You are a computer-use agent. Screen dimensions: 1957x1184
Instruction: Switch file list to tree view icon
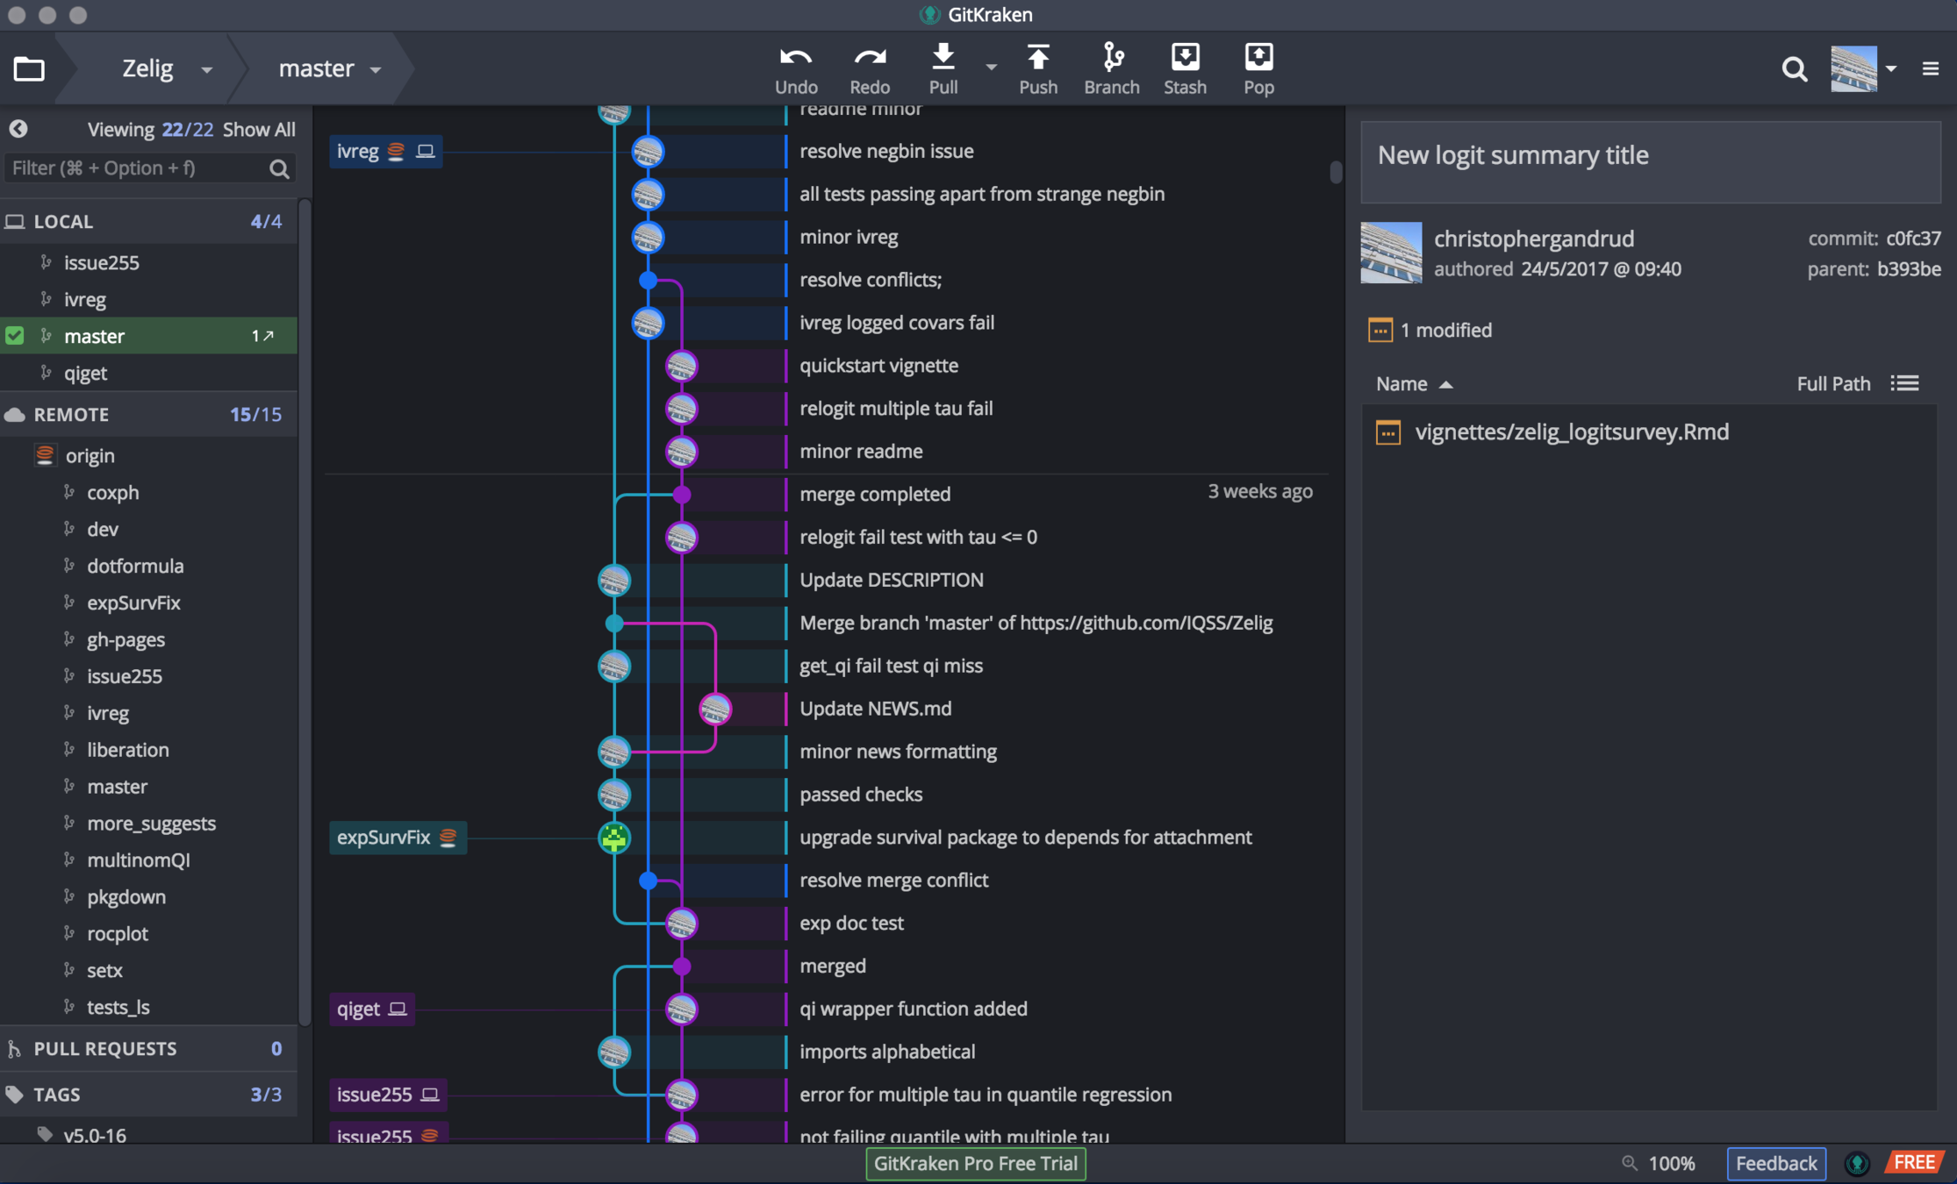pos(1904,383)
